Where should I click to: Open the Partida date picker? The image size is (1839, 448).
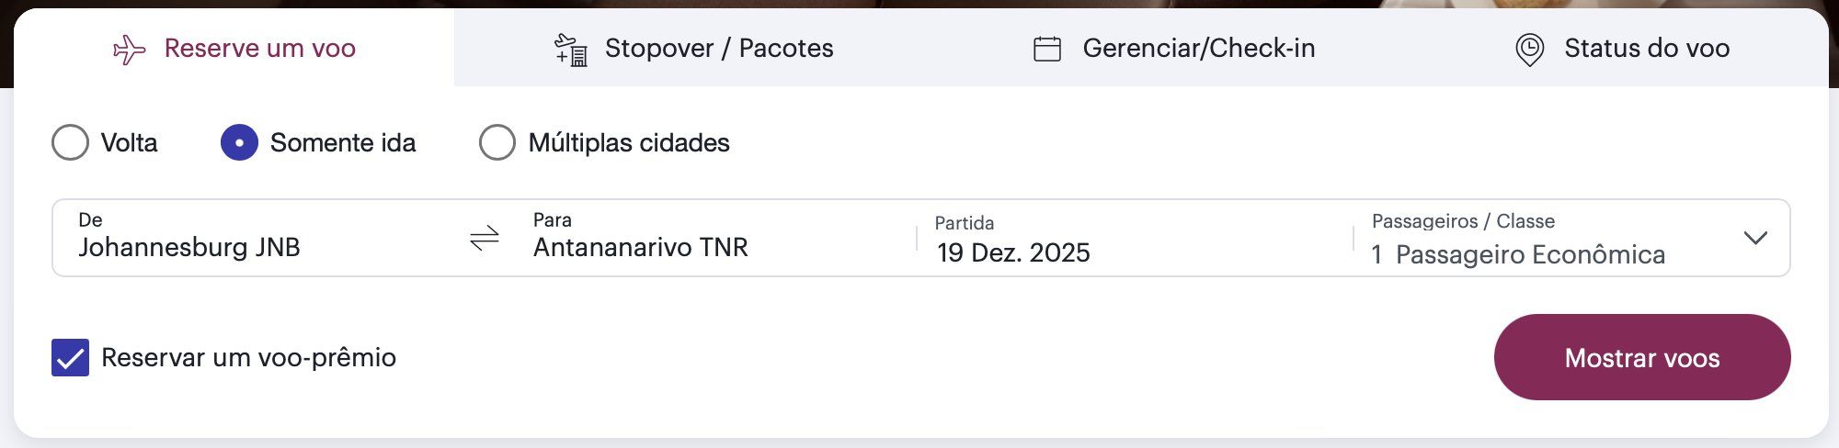[1135, 239]
